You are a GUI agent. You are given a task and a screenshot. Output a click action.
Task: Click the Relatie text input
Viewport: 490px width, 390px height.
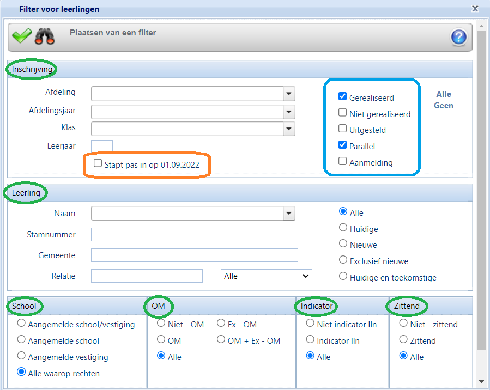pyautogui.click(x=147, y=276)
